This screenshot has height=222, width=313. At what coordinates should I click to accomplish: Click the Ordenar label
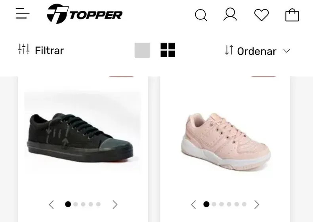[x=257, y=52]
